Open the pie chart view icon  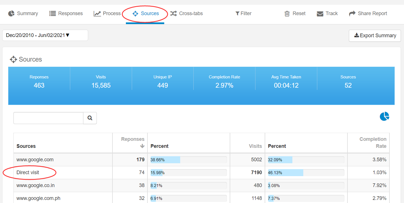[384, 116]
